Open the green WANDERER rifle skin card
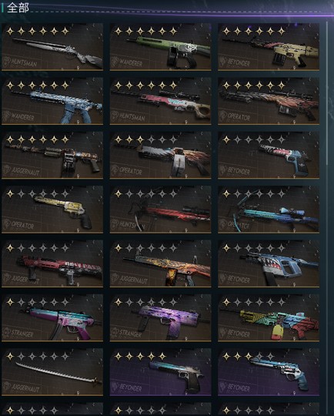Viewport: 334px width, 416px height. [160, 47]
